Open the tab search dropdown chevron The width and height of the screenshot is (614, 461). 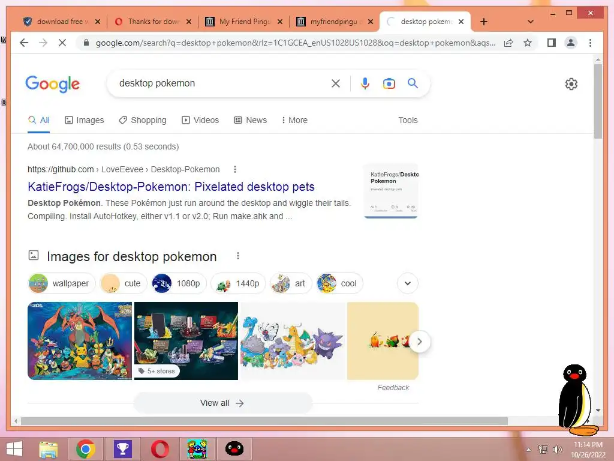click(x=531, y=22)
